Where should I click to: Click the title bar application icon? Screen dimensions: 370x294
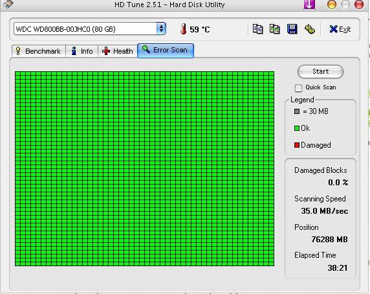pyautogui.click(x=8, y=3)
